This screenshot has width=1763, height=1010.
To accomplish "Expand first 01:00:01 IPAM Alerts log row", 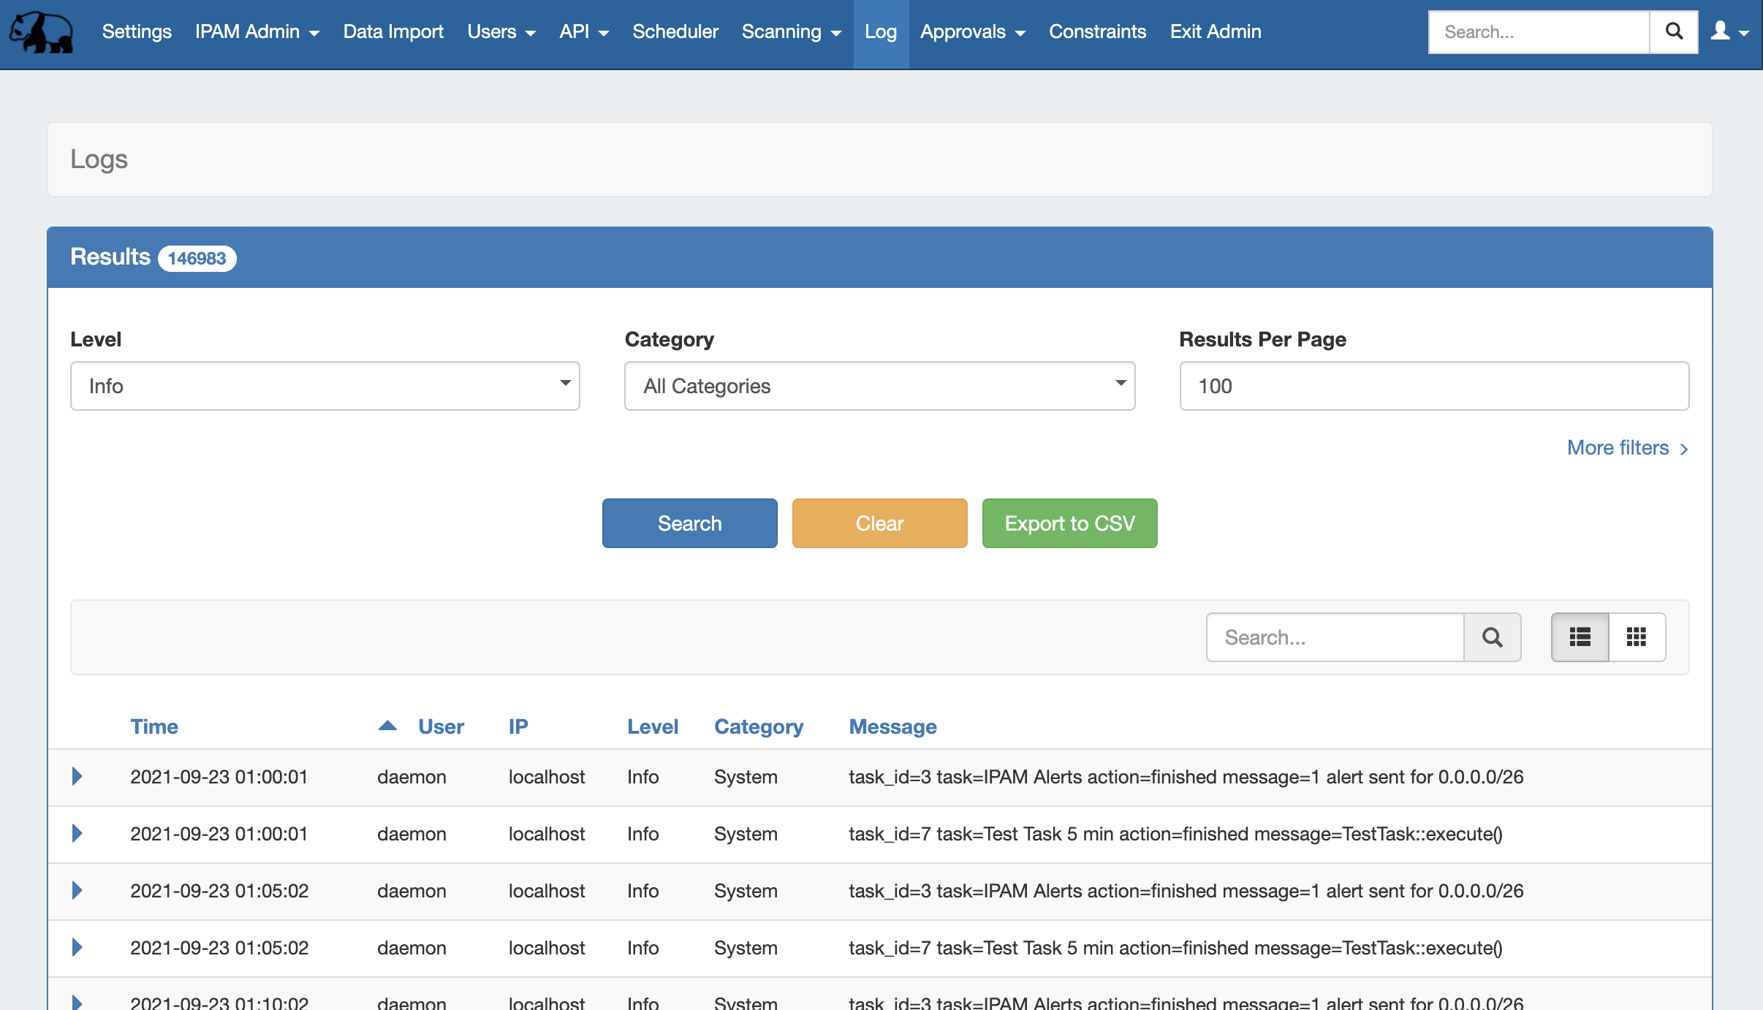I will (x=77, y=776).
